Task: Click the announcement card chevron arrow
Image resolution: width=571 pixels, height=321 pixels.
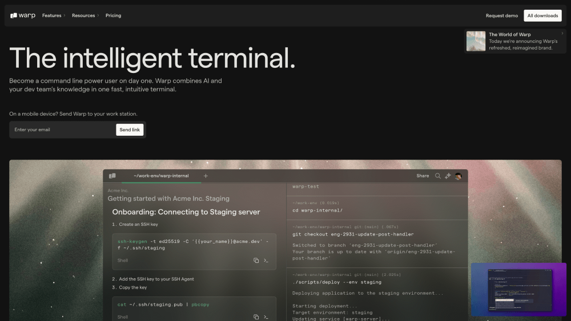Action: (x=562, y=34)
